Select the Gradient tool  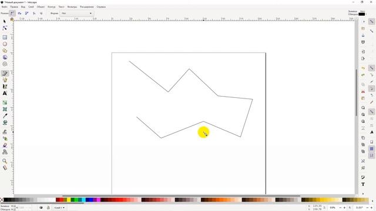(x=5, y=103)
